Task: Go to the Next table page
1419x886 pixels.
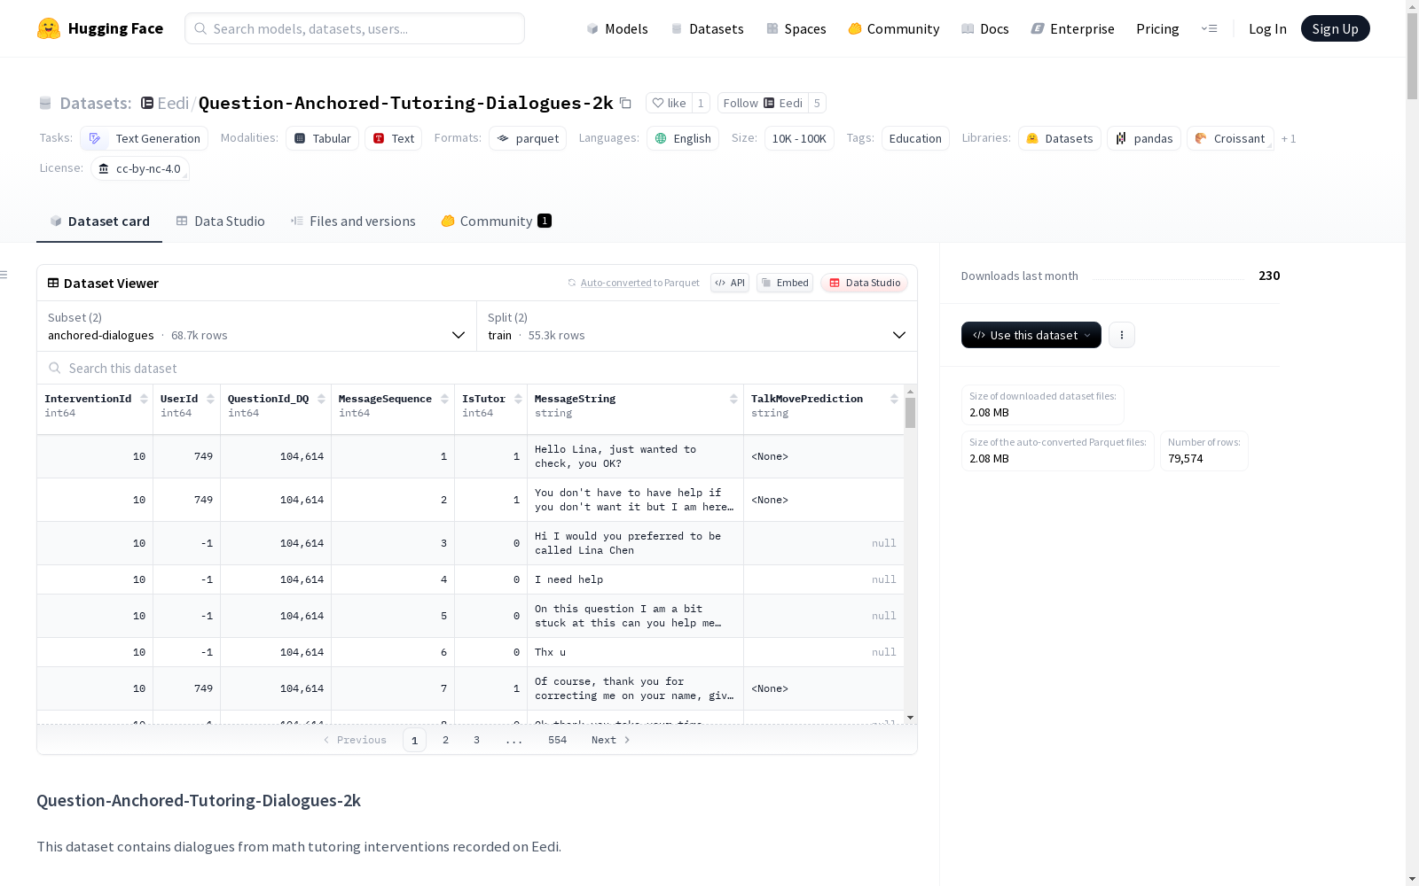Action: (610, 740)
